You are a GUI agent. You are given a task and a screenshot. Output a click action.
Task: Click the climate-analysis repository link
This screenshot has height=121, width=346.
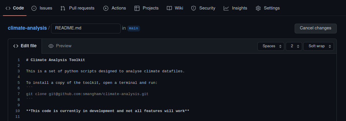click(27, 28)
